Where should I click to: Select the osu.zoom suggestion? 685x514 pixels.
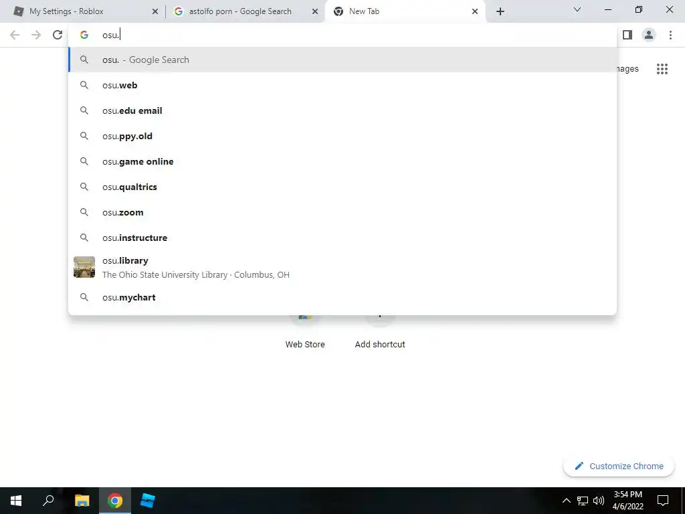point(342,212)
